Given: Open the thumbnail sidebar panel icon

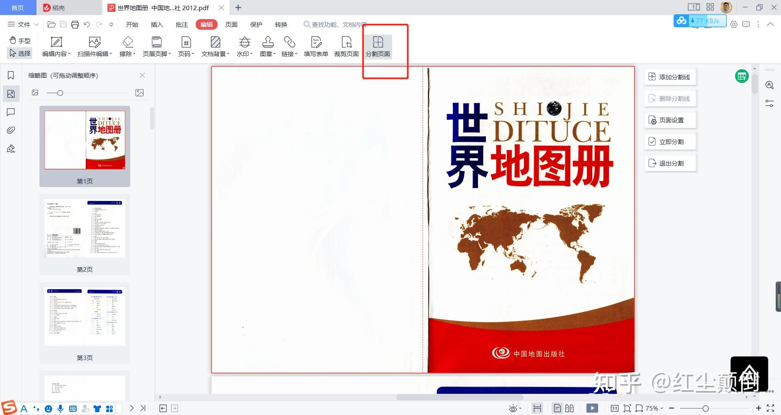Looking at the screenshot, I should [x=11, y=94].
